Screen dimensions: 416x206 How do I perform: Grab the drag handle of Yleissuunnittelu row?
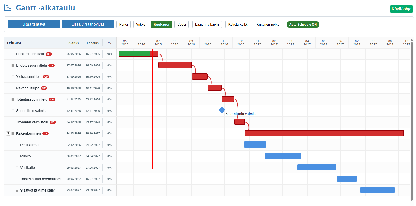coord(13,77)
